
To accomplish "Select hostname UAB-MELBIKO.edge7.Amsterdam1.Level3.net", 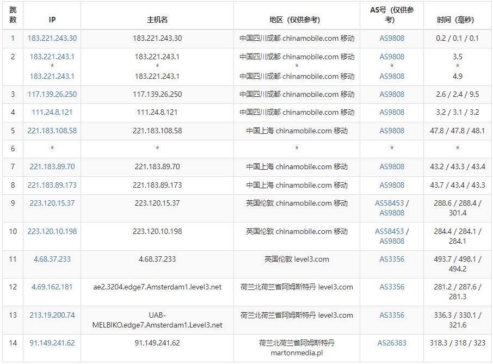I will pyautogui.click(x=157, y=320).
